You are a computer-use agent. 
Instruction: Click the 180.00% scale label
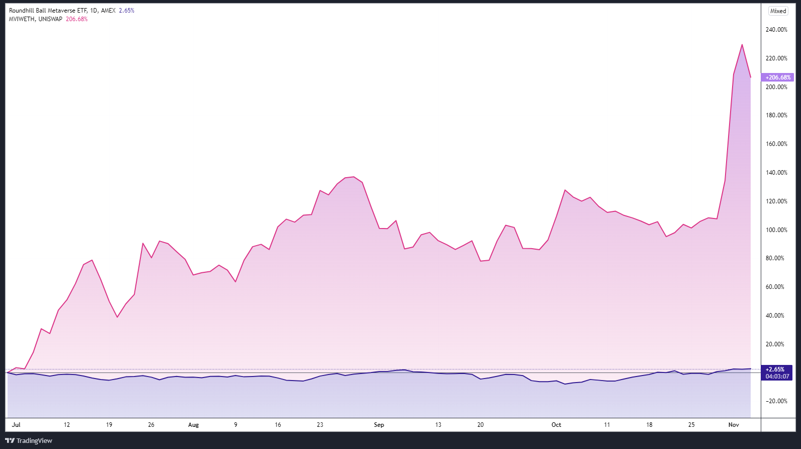pyautogui.click(x=776, y=115)
